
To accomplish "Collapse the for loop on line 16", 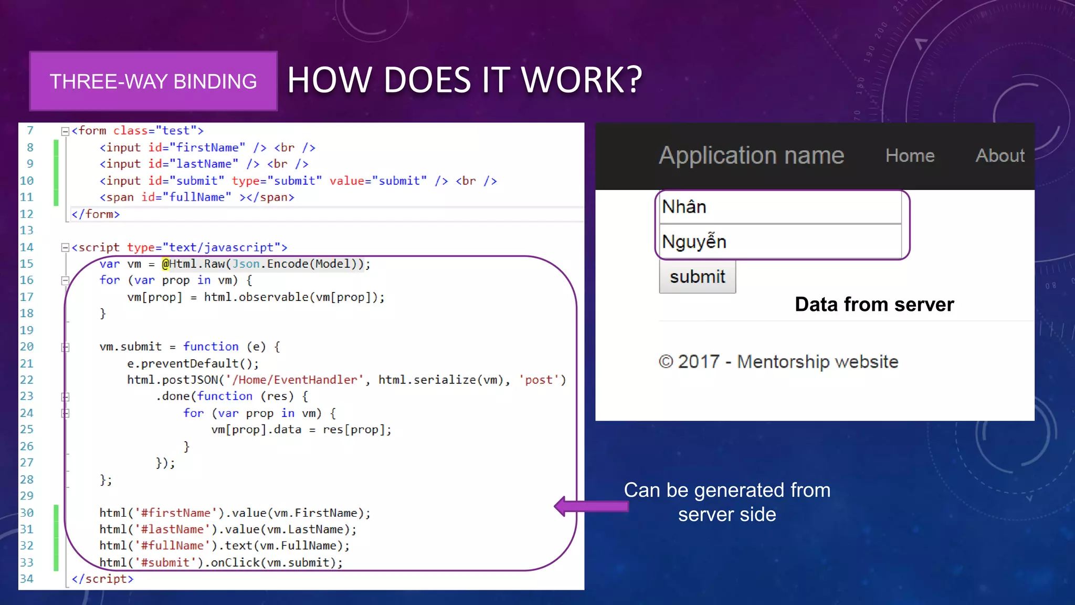I will 65,280.
